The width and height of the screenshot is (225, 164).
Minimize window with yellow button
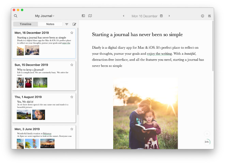(x=18, y=10)
